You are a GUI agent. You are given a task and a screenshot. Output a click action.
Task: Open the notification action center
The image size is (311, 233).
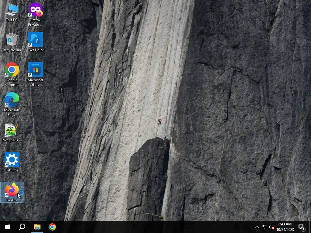tap(302, 227)
